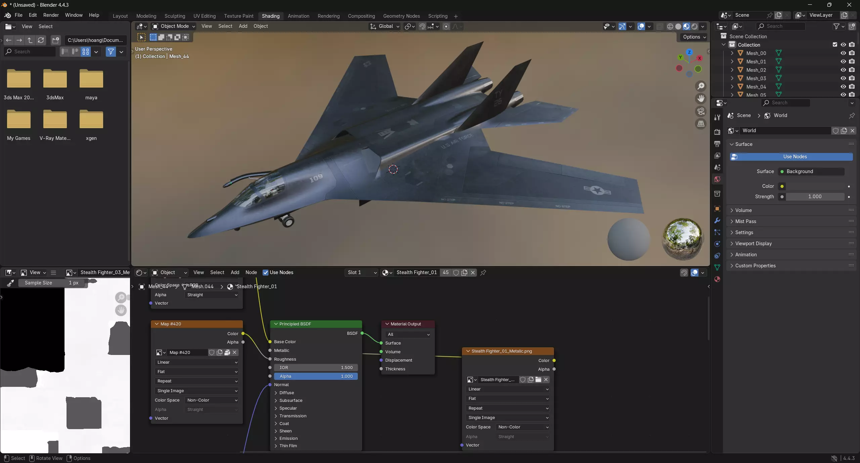
Task: Open the Physics properties tab
Action: tap(717, 244)
